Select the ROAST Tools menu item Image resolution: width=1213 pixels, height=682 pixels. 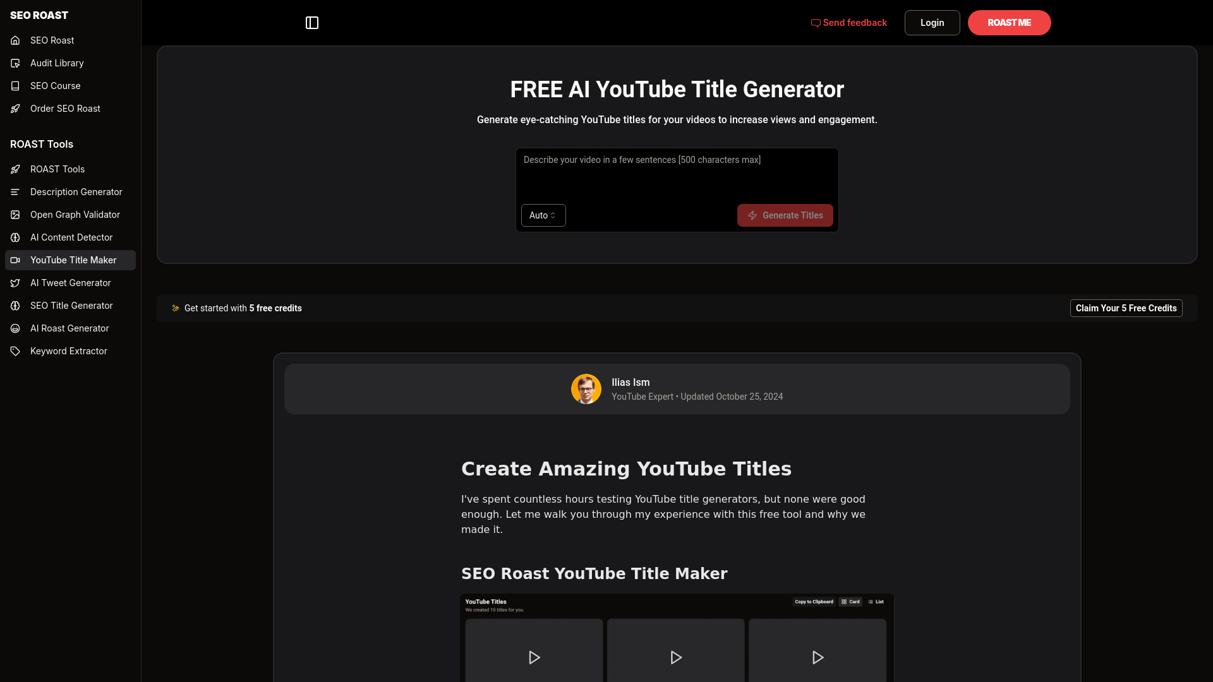coord(57,168)
